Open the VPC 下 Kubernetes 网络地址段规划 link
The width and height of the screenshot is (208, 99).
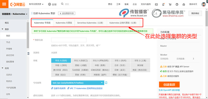[85, 88]
